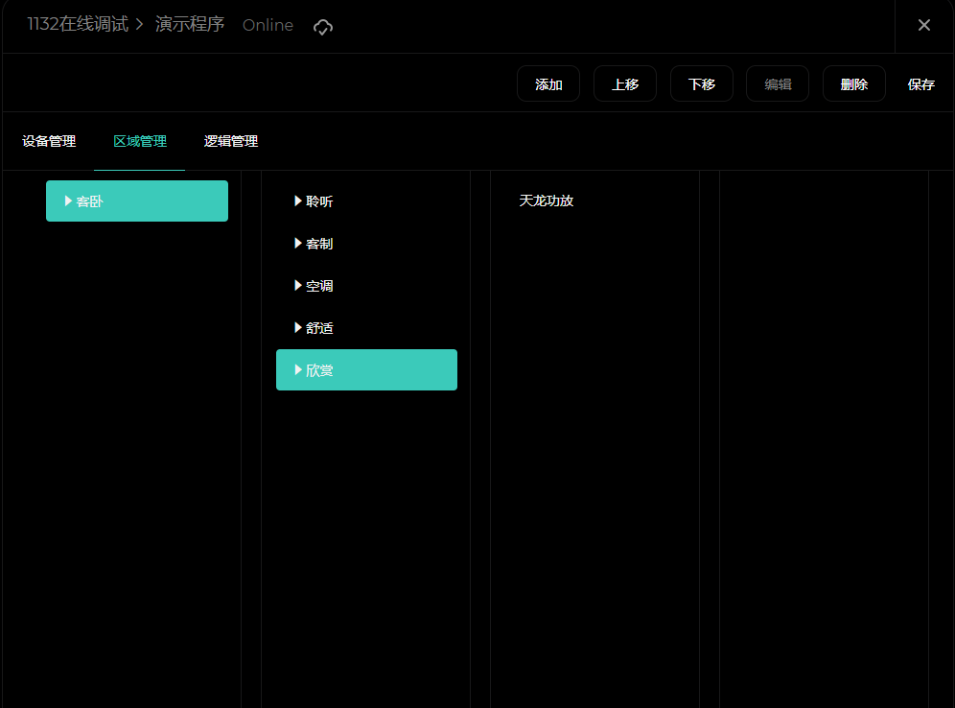955x708 pixels.
Task: Expand the 空调 arrow
Action: coord(298,285)
